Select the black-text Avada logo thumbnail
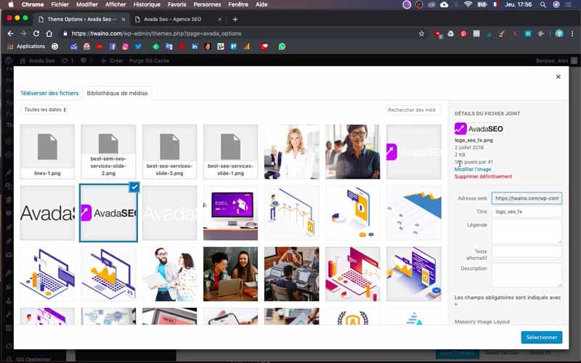 47,213
